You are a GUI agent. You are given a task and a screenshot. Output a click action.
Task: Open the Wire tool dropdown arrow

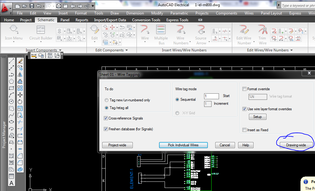[x=145, y=42]
